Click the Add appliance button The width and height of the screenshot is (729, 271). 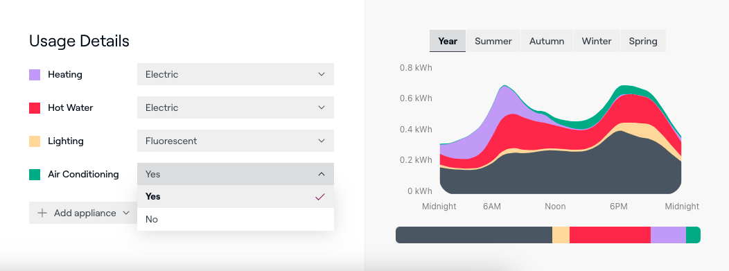[83, 213]
